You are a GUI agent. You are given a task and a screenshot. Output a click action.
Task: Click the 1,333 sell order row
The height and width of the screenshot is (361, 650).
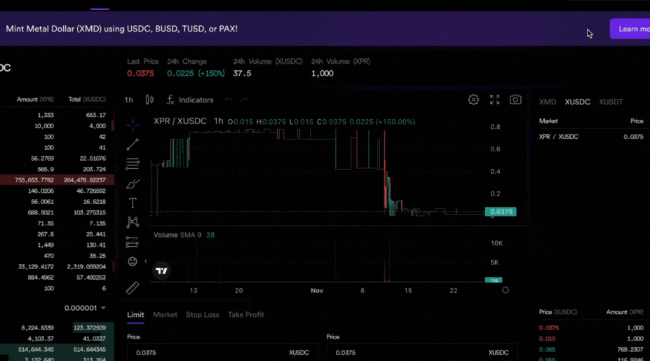(57, 115)
